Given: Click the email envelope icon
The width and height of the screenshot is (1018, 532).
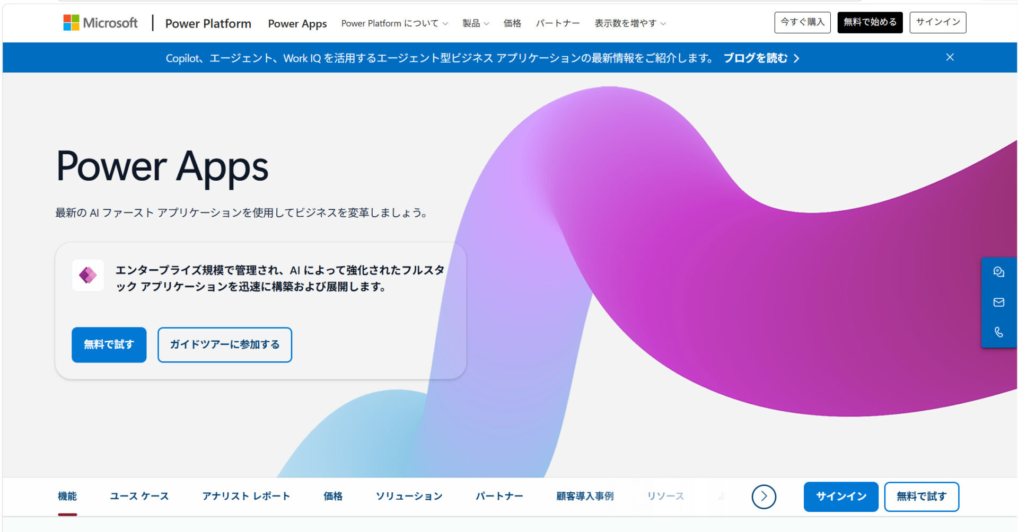Looking at the screenshot, I should pos(998,302).
